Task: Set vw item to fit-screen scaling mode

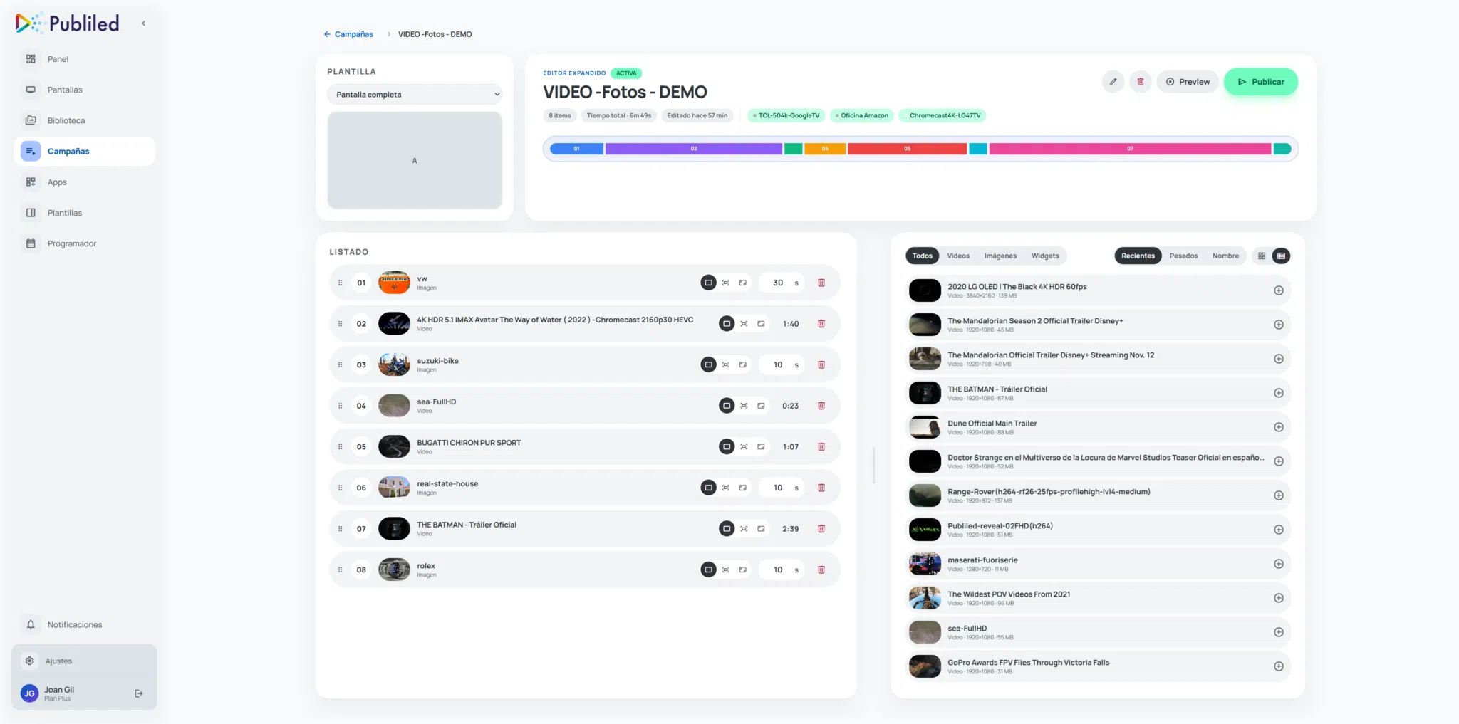Action: 725,283
